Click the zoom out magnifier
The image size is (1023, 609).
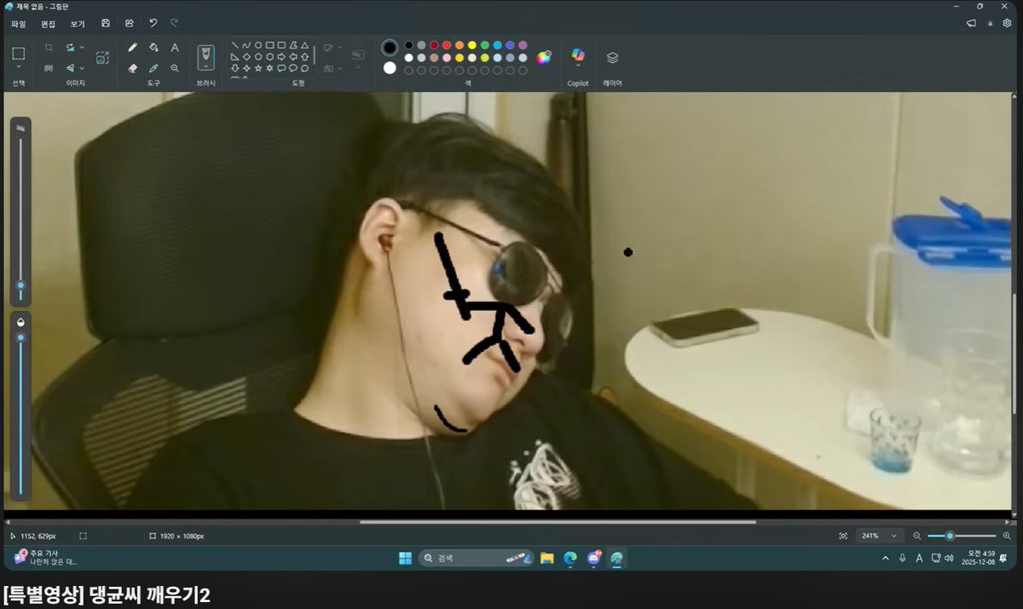point(917,536)
